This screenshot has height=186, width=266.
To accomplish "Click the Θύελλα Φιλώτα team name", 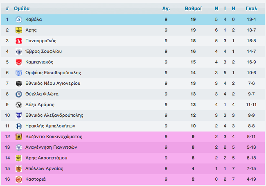I will click(42, 94).
